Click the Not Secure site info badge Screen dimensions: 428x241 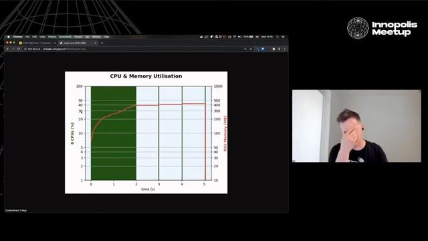32,49
